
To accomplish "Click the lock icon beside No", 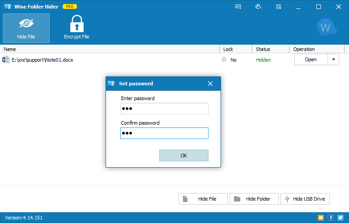I will (x=224, y=59).
